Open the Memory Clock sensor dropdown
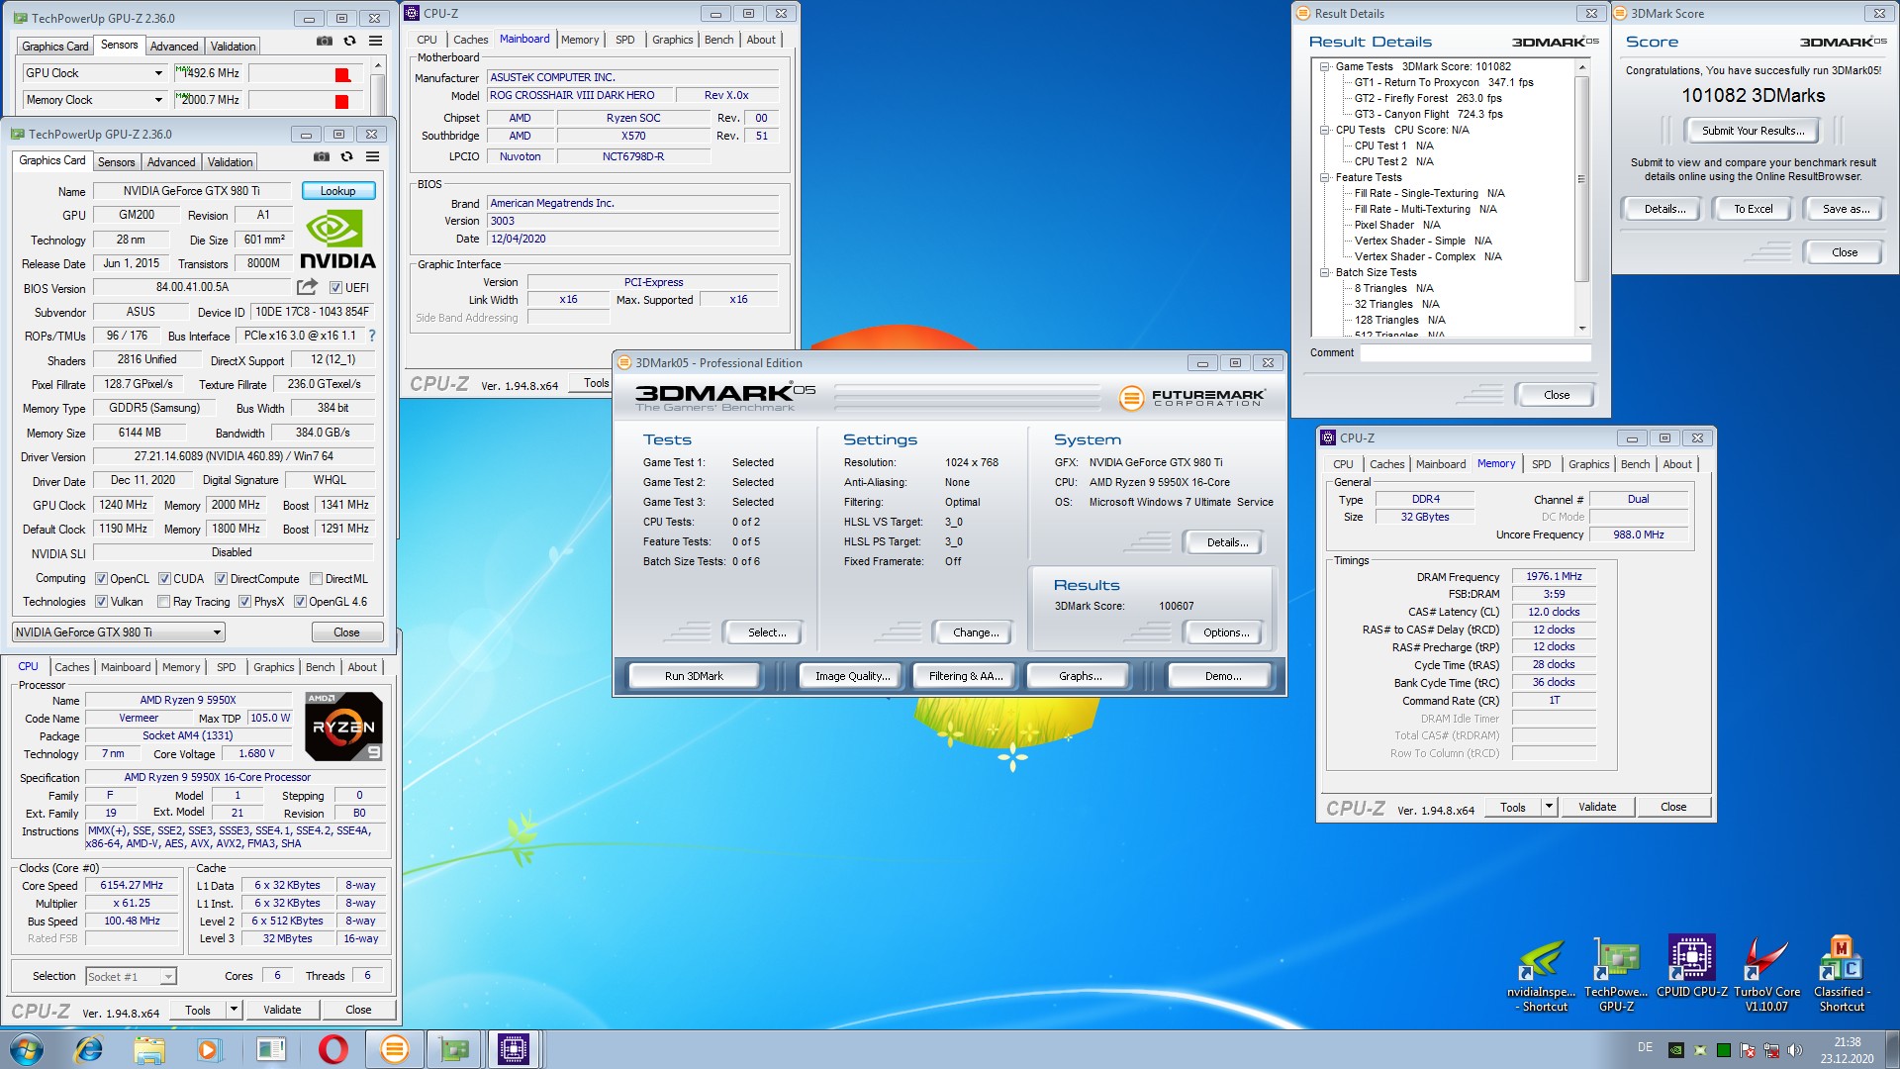This screenshot has height=1069, width=1900. click(158, 100)
